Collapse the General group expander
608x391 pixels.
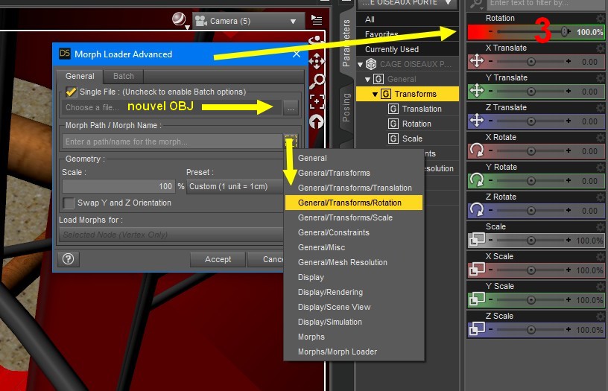367,80
